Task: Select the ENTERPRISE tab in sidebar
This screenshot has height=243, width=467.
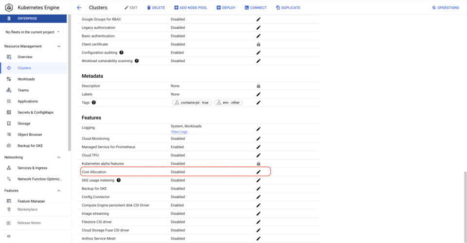Action: point(34,18)
